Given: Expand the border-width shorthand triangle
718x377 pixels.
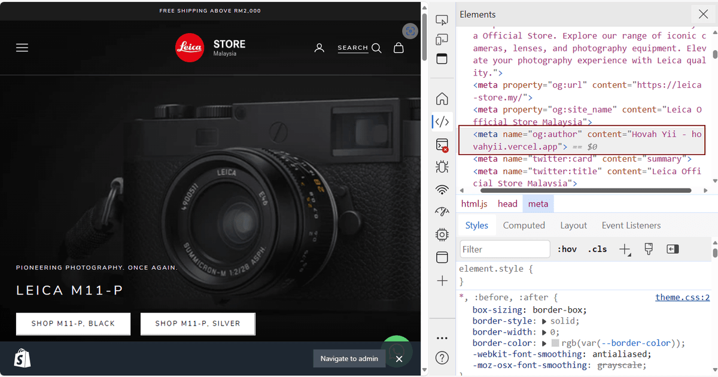Looking at the screenshot, I should pos(544,332).
